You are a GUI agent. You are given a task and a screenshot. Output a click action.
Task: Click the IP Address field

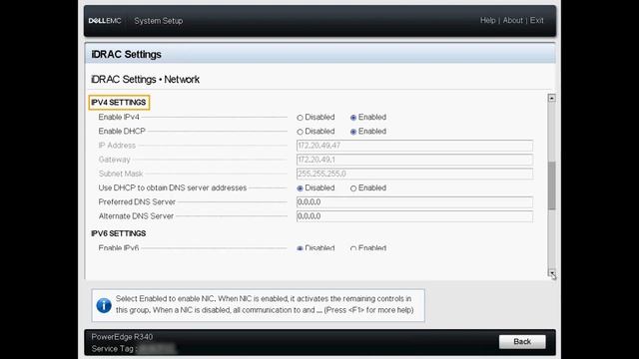(x=414, y=146)
